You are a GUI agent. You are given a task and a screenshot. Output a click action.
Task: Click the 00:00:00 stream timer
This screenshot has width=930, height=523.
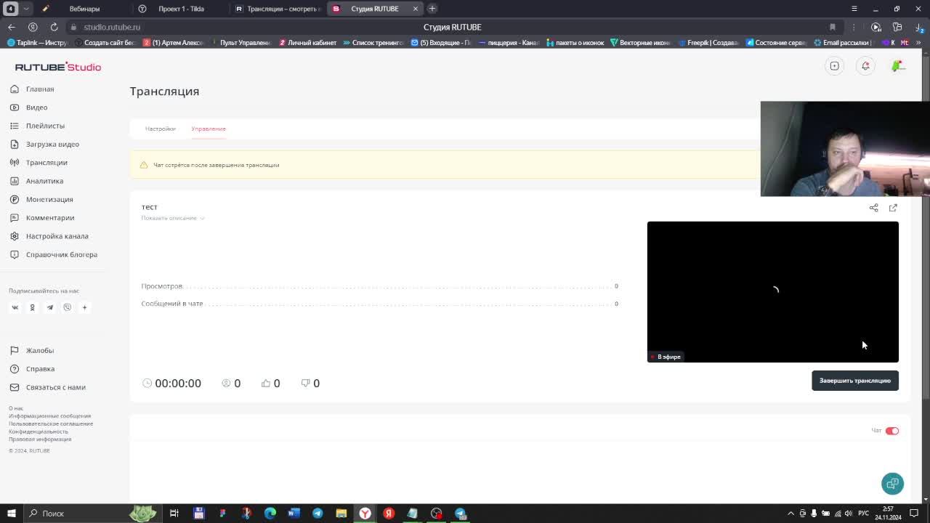171,383
